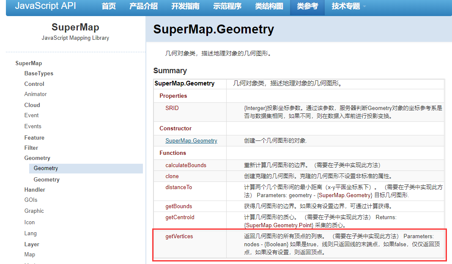Select the highlighted Geometry sidebar entry
452x264 pixels.
click(86, 168)
